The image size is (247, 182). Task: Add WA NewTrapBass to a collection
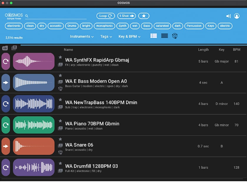(60, 107)
